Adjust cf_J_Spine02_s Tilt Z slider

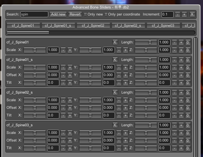coord(146,115)
